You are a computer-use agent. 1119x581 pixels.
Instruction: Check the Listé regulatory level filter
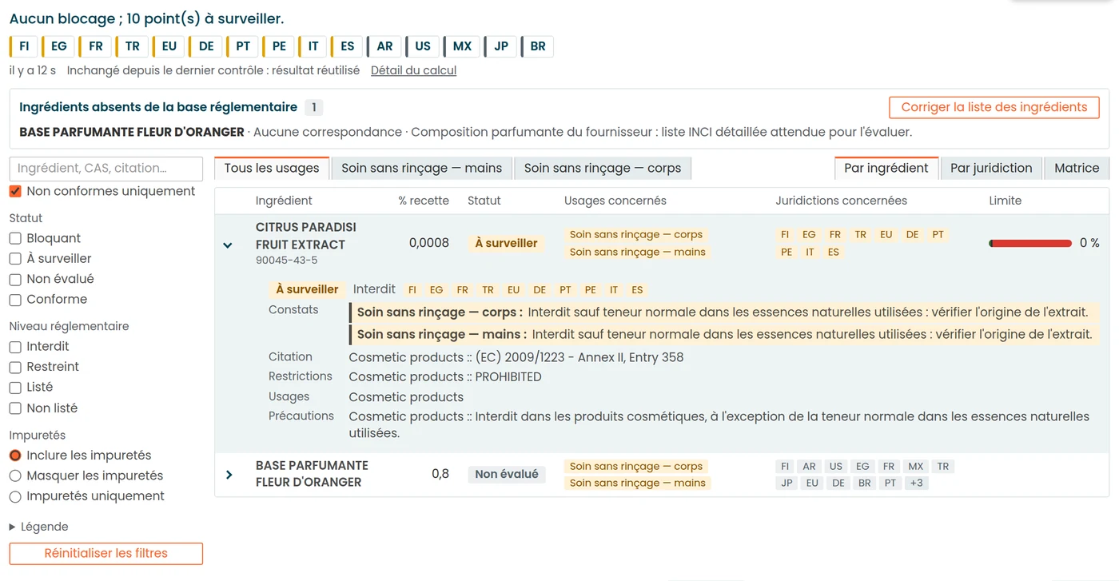(14, 388)
